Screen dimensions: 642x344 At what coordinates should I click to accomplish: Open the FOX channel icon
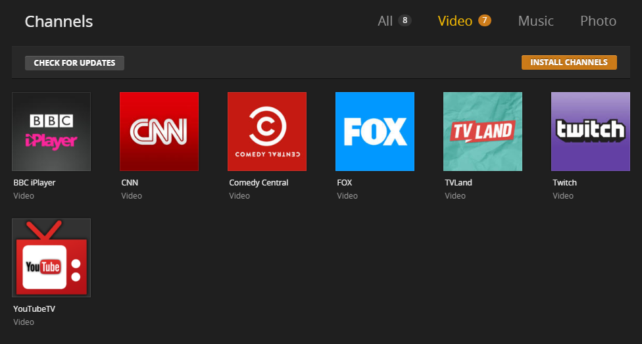375,132
